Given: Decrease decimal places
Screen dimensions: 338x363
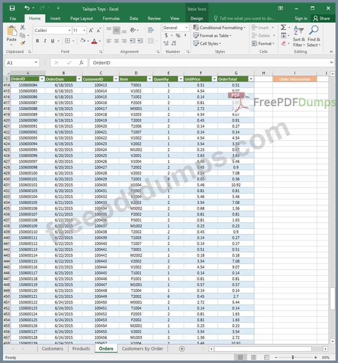Looking at the screenshot, I should point(174,43).
